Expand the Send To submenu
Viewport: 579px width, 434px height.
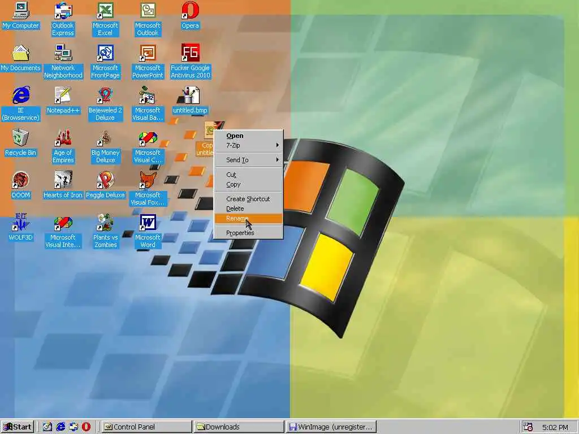pyautogui.click(x=249, y=160)
